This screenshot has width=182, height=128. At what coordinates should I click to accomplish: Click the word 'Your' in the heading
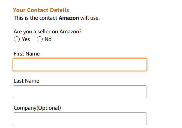point(19,10)
